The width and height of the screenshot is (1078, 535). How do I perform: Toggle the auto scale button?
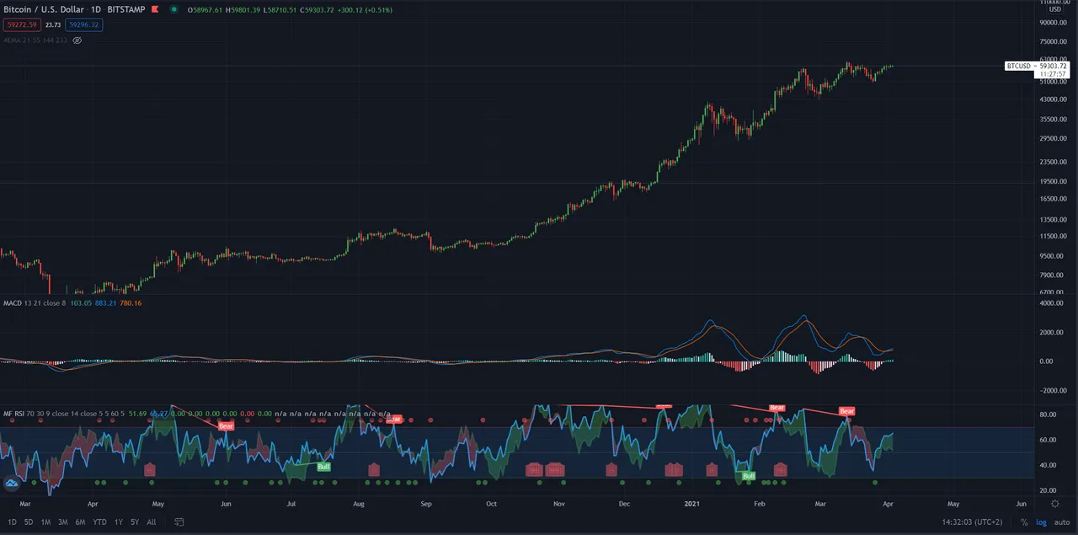click(x=1060, y=522)
